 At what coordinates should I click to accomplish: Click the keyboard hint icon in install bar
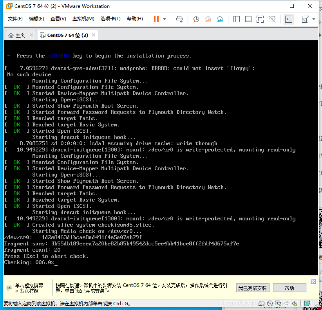(x=9, y=288)
